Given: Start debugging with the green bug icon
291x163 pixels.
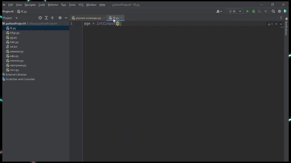Looking at the screenshot, I should pos(254,11).
